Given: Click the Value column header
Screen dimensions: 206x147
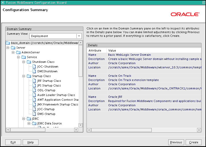Looking at the screenshot, I should pyautogui.click(x=154, y=50).
